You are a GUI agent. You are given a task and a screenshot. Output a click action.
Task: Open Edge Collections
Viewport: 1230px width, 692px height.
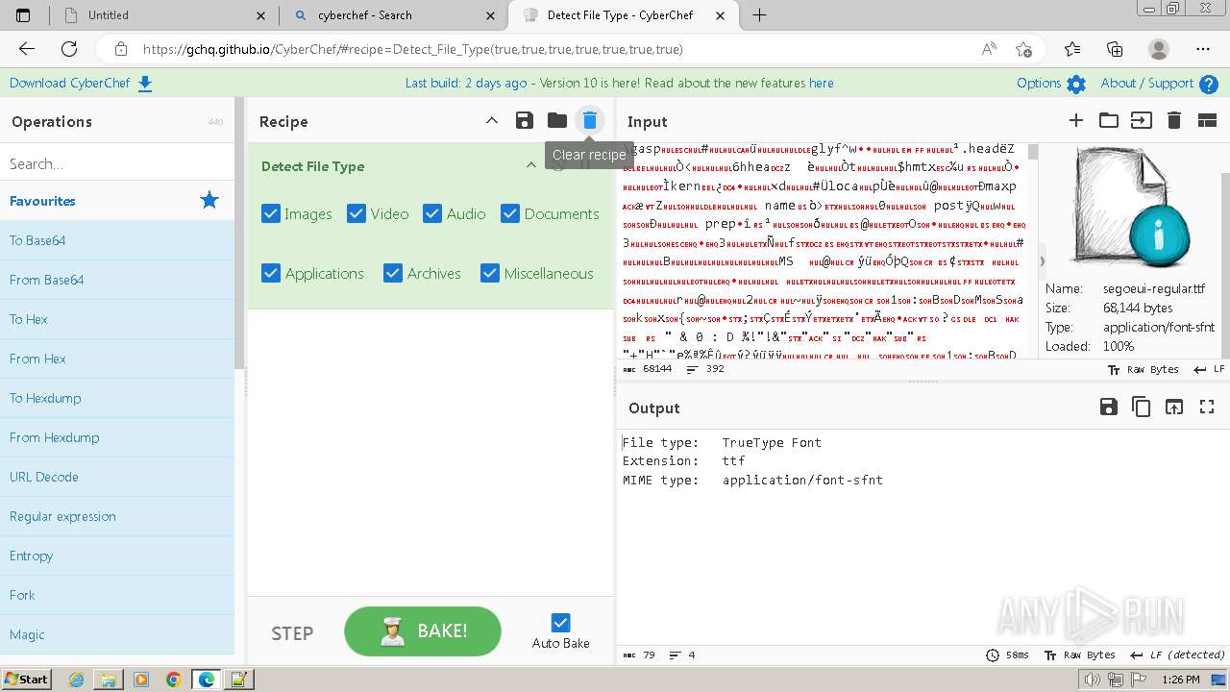[1115, 49]
